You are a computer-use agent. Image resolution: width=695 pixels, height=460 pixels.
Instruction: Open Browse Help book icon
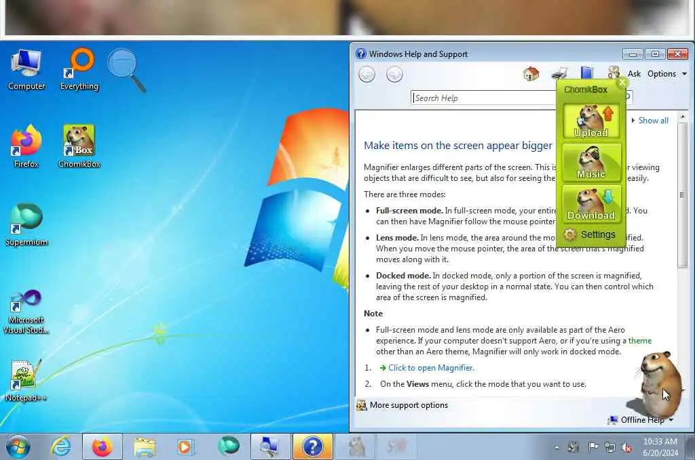point(587,73)
